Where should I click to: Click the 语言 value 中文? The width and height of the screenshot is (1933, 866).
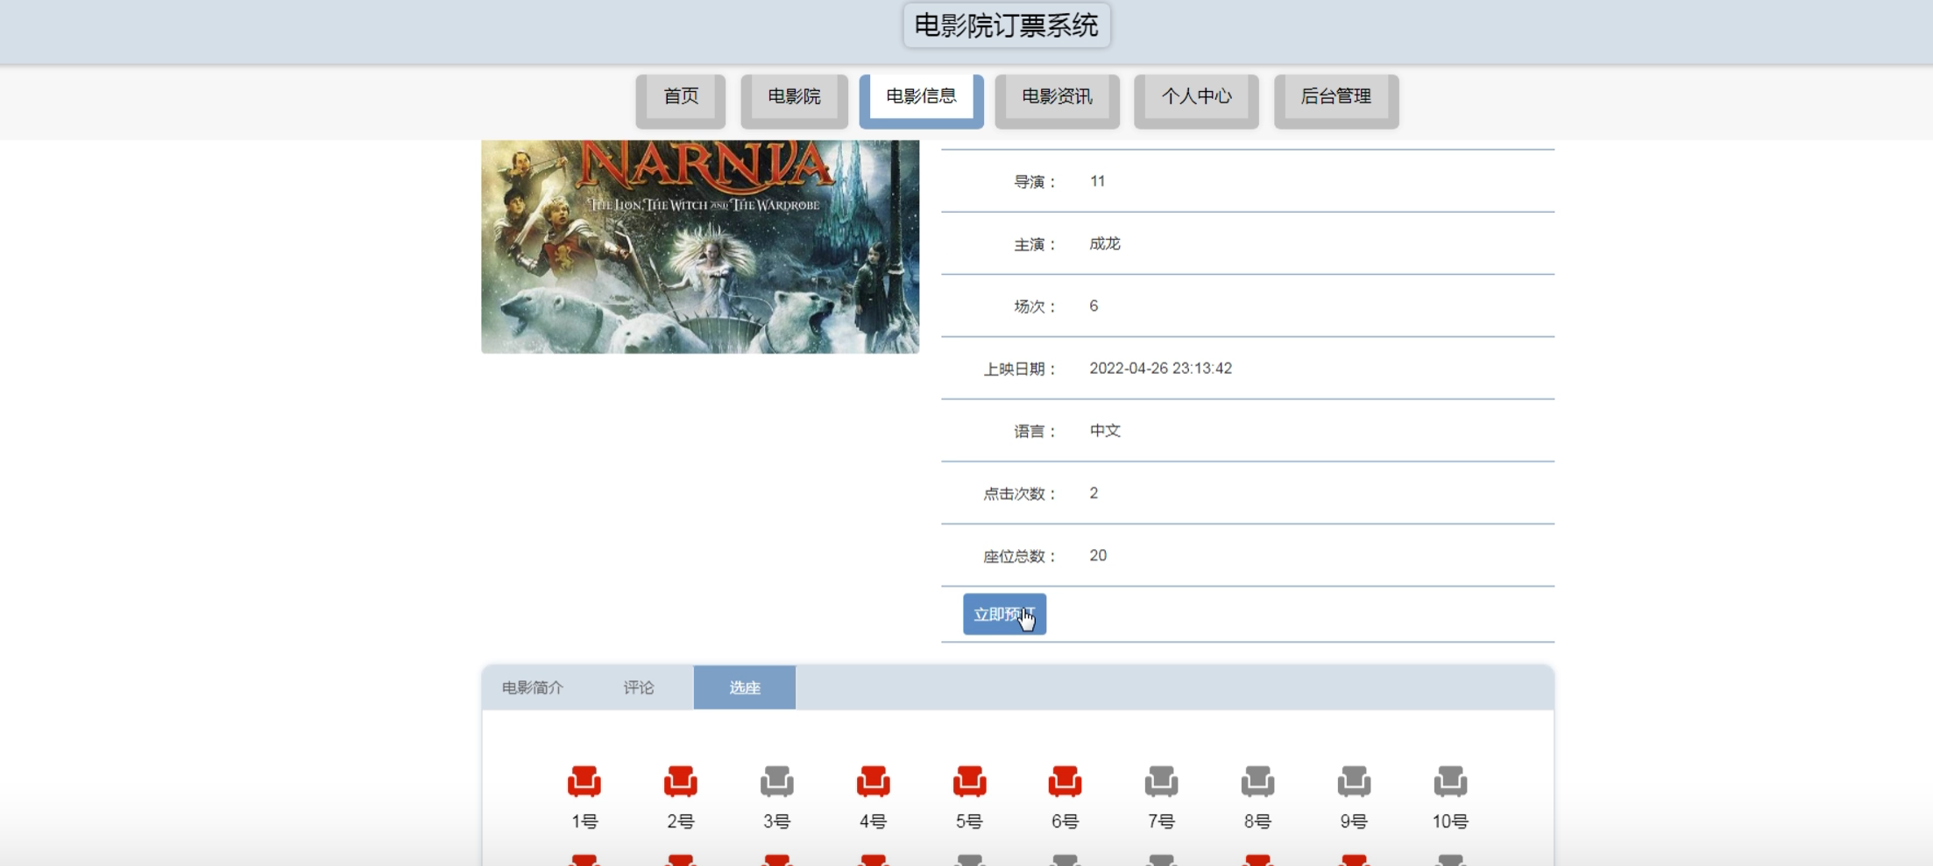coord(1105,431)
